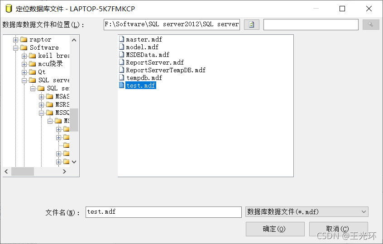Collapse the MSSQ folder node
This screenshot has height=244, width=383.
[42, 113]
